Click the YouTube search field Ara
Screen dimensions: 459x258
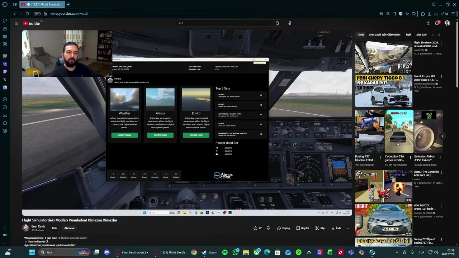tap(224, 23)
